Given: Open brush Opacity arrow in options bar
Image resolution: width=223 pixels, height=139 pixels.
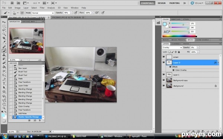Looking at the screenshot, I should pos(71,13).
